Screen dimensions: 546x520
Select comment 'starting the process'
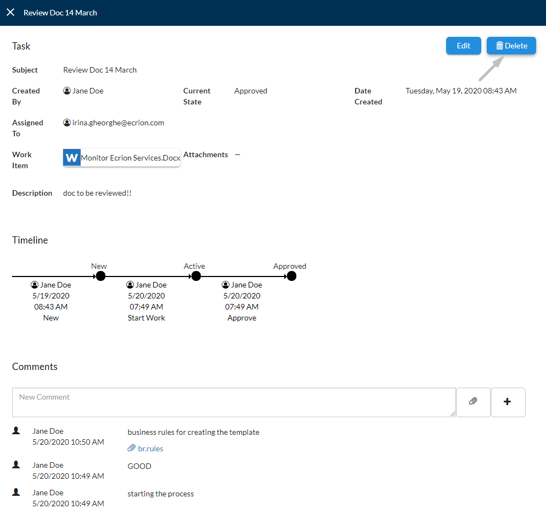coord(161,494)
